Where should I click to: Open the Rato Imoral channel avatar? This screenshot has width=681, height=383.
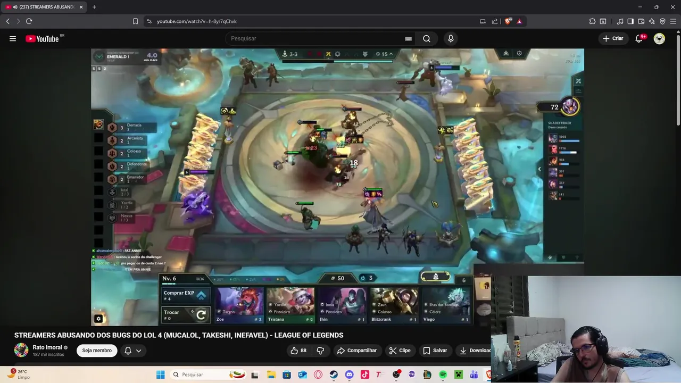pyautogui.click(x=21, y=350)
